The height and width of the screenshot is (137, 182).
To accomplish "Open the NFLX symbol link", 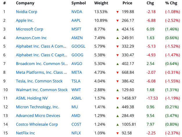I will click(76, 133).
